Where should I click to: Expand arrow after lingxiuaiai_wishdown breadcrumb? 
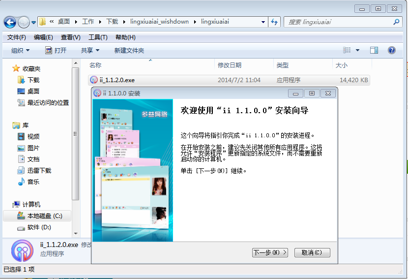pos(195,22)
